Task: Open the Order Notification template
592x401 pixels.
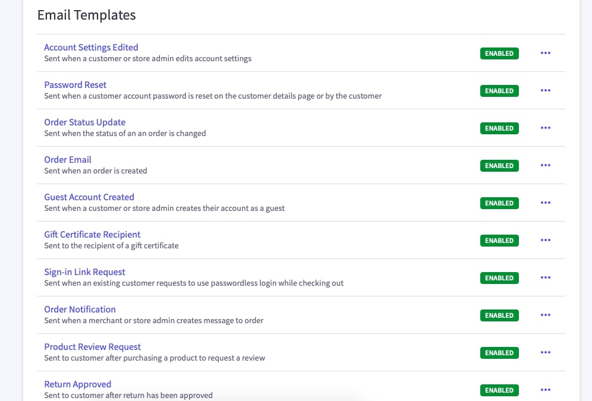Action: pos(80,310)
